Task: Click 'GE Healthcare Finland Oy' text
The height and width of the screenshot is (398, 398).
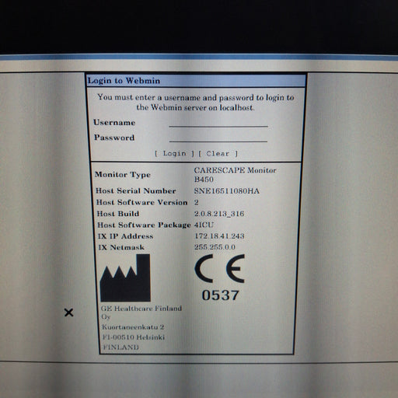Action: point(141,312)
